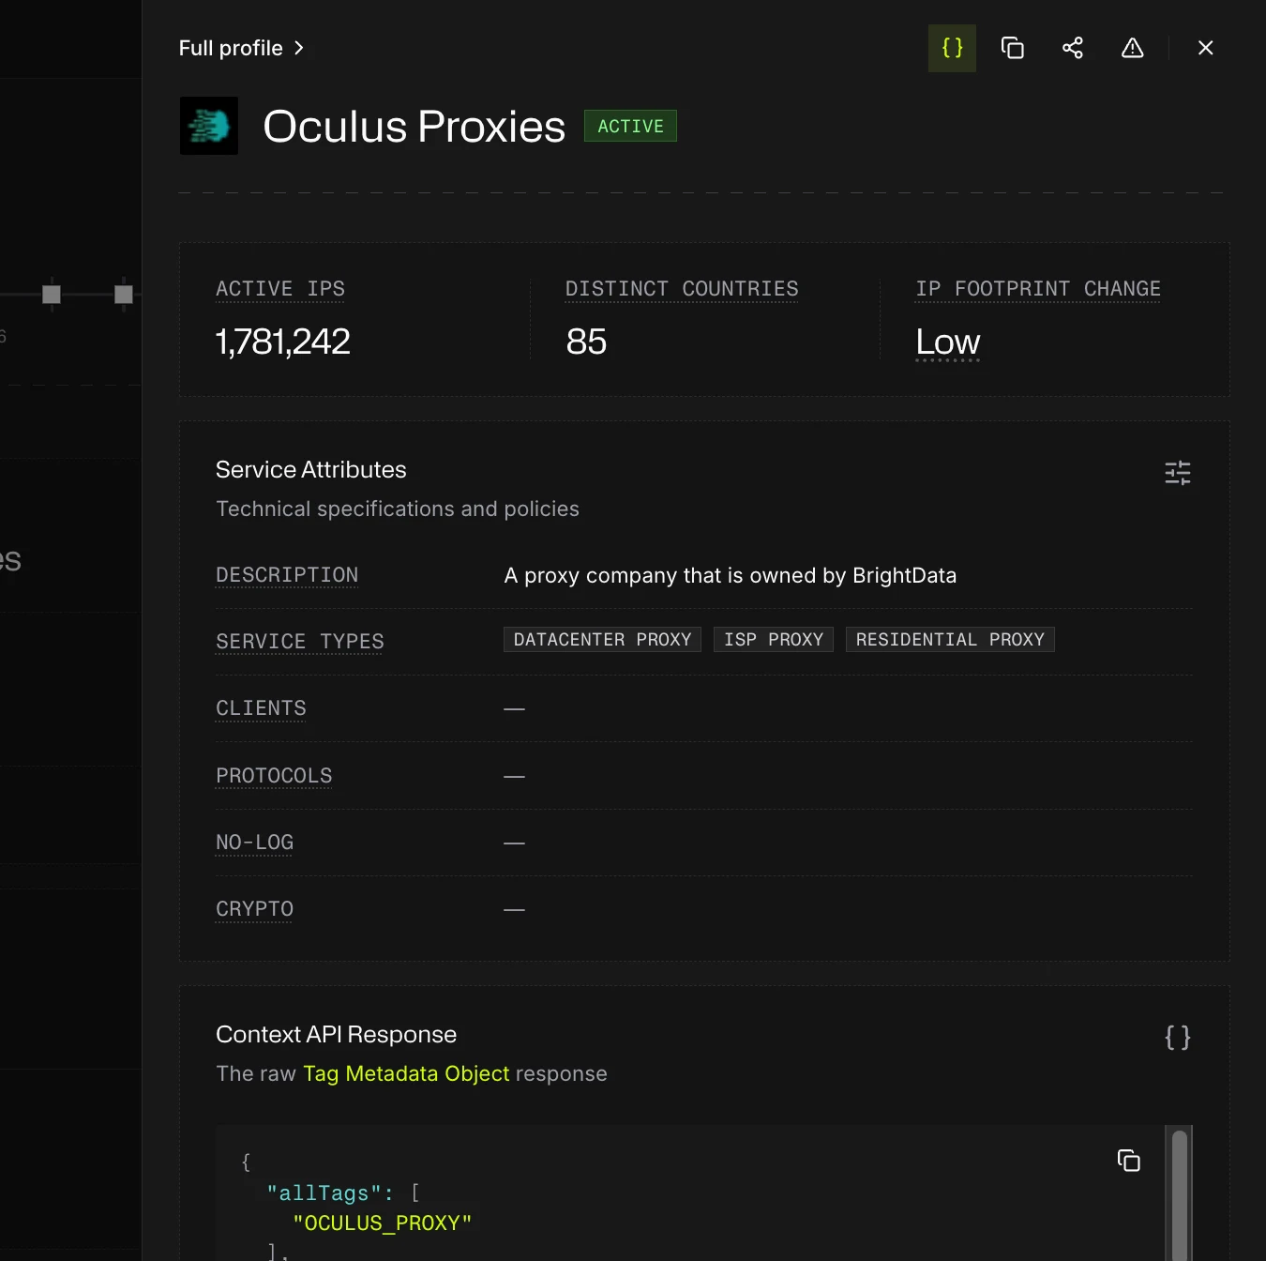
Task: Click the code block vertical scrollbar
Action: 1180,1193
